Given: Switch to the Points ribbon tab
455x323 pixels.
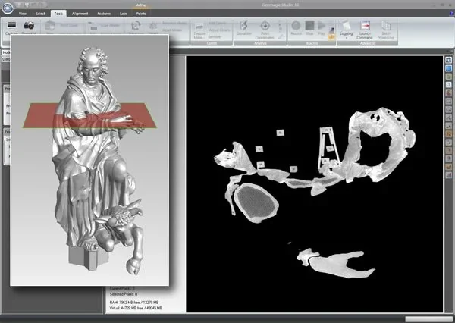Looking at the screenshot, I should click(141, 14).
